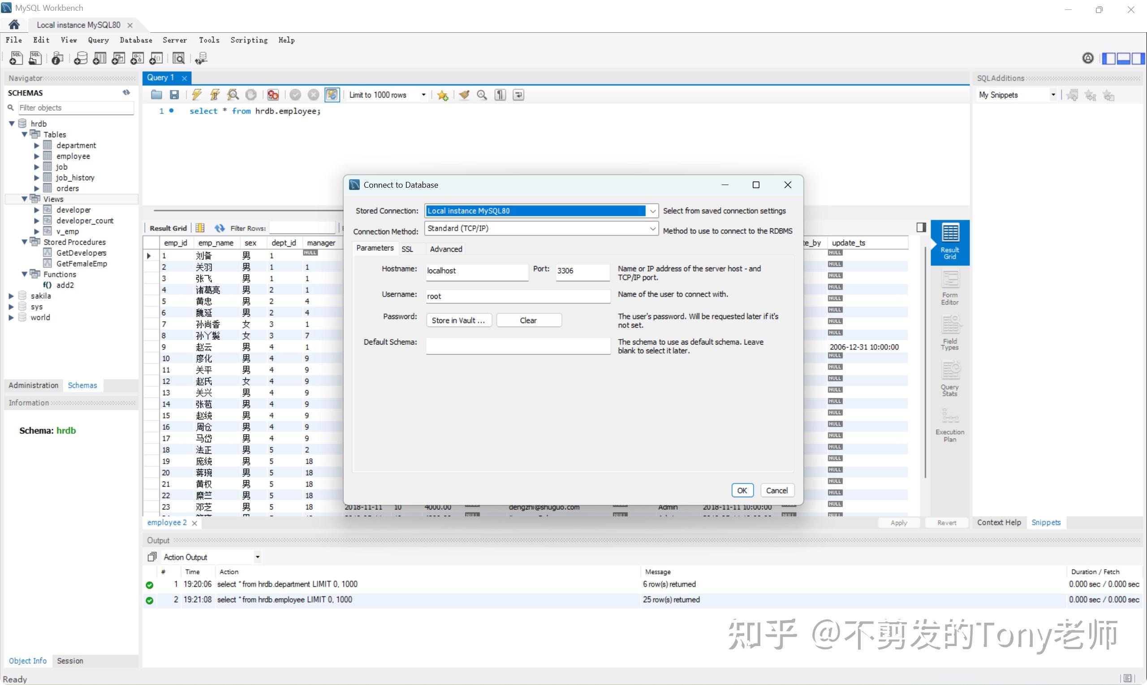The height and width of the screenshot is (685, 1147).
Task: Click the Default Schema input field
Action: (517, 346)
